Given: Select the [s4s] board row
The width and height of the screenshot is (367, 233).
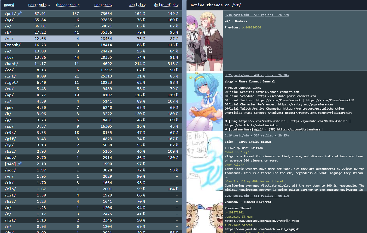Looking at the screenshot, I should 91,164.
